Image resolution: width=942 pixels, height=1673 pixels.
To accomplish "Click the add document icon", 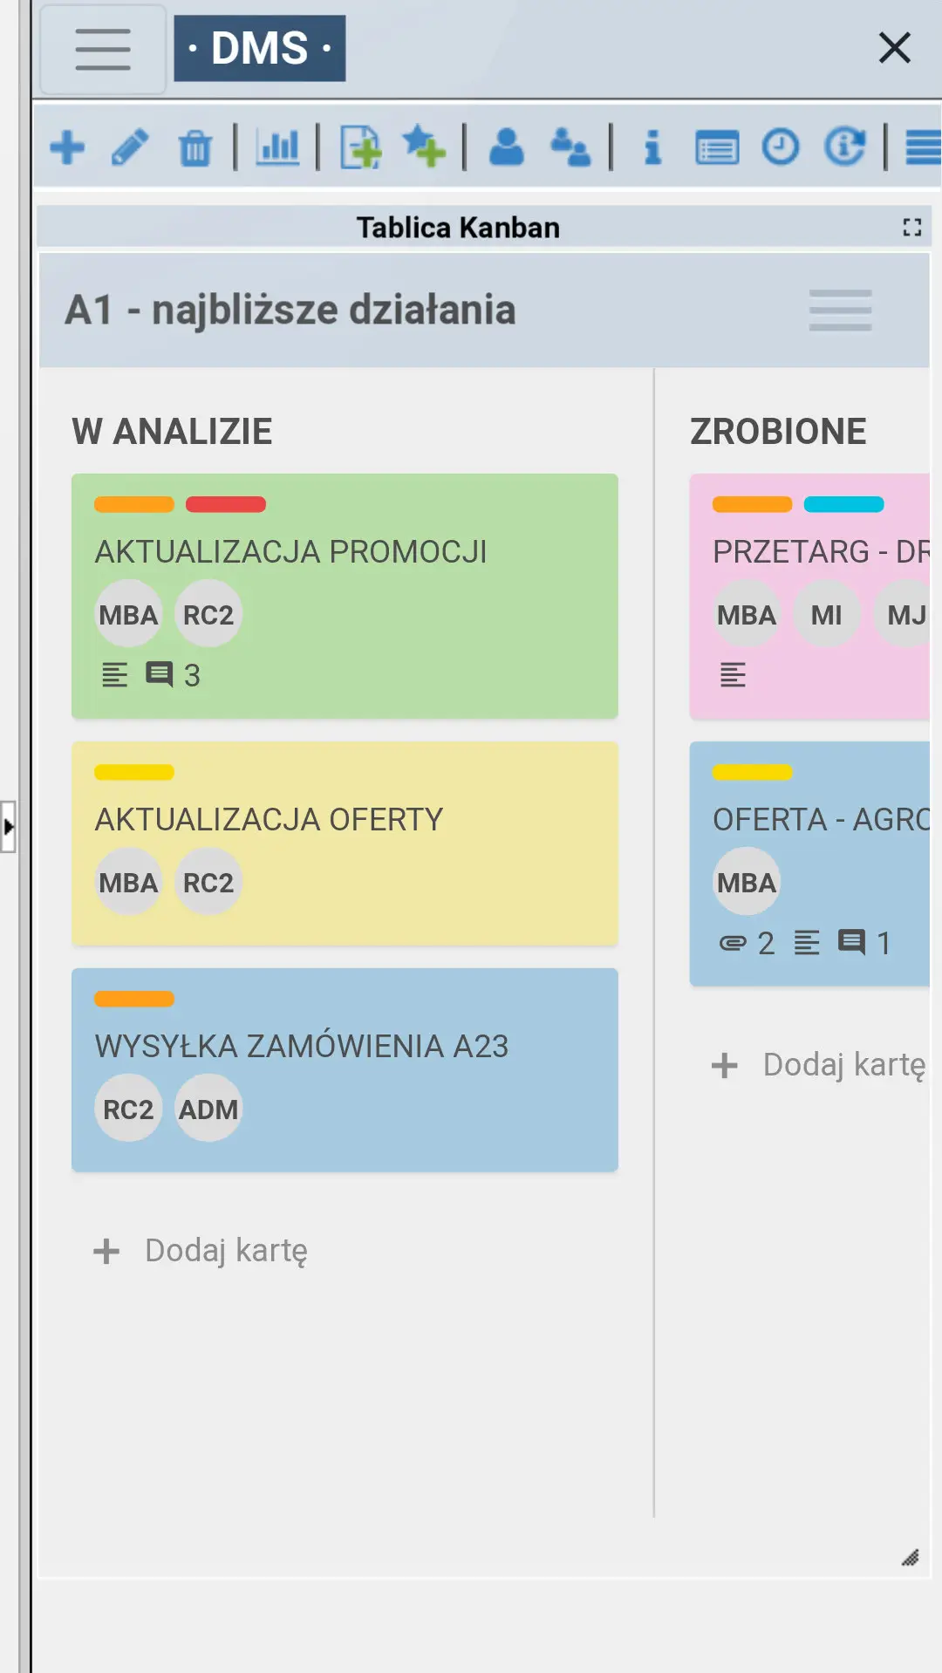I will (x=360, y=147).
